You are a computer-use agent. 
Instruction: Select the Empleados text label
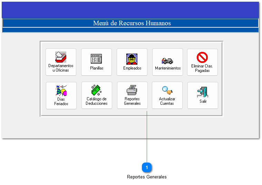pos(132,68)
